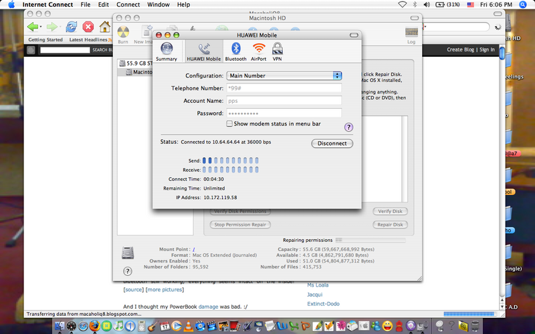Open the Summary pane in Internet Connect
535x334 pixels.
click(167, 51)
